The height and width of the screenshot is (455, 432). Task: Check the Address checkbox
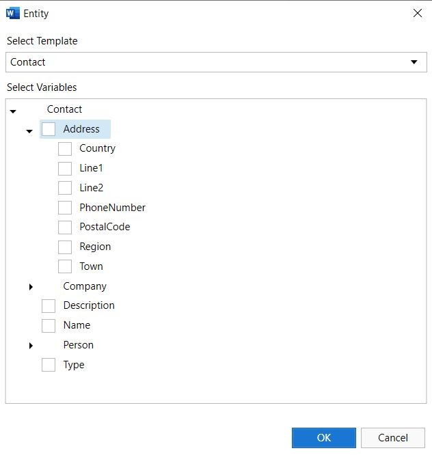click(x=49, y=129)
